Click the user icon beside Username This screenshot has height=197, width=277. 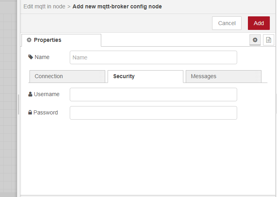click(31, 95)
